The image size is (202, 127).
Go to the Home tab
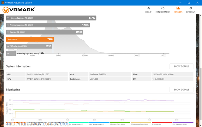149,10
